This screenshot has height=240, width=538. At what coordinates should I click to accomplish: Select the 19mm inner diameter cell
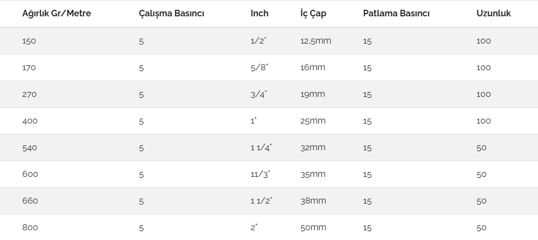point(313,94)
